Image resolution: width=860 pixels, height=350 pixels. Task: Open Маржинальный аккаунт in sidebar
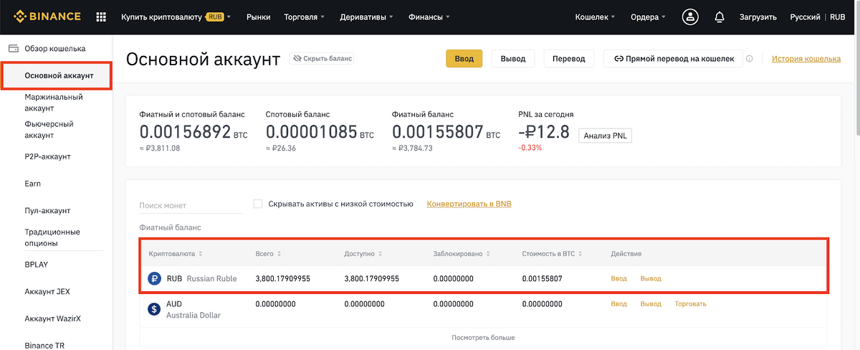click(x=54, y=103)
